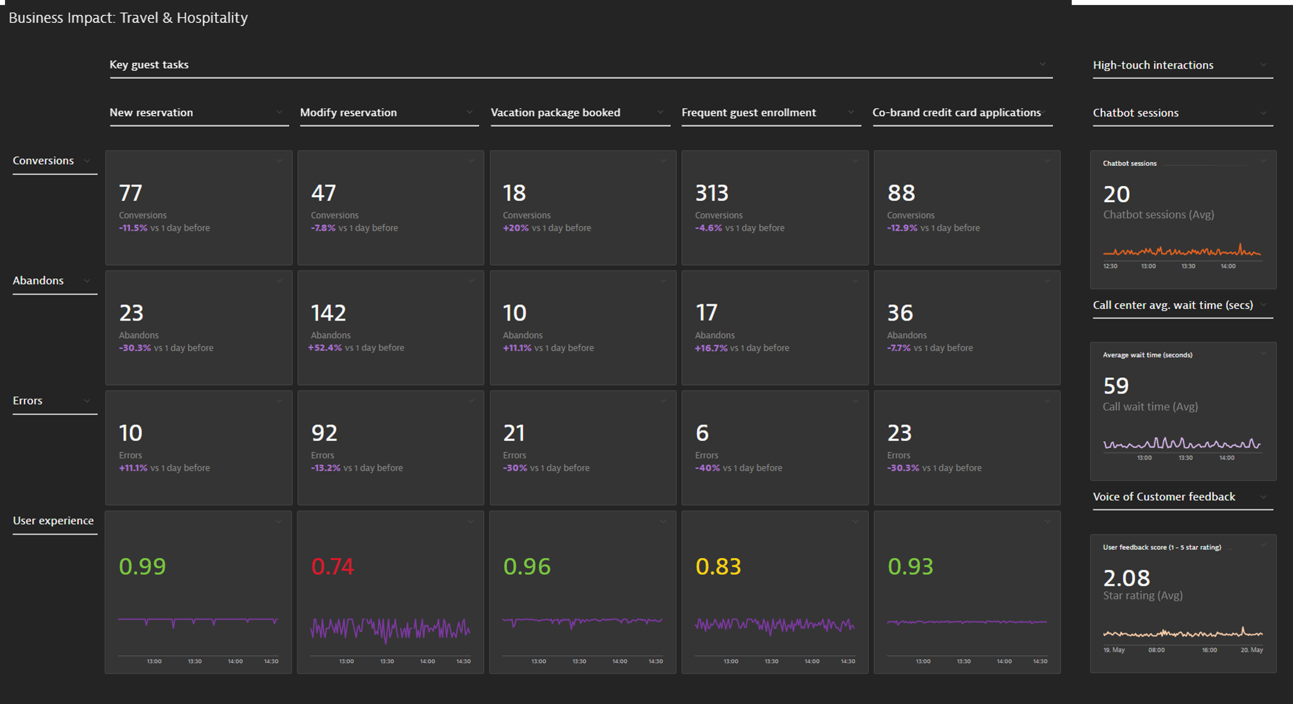Select the red 0.74 experience score
The width and height of the screenshot is (1293, 704).
(x=332, y=566)
